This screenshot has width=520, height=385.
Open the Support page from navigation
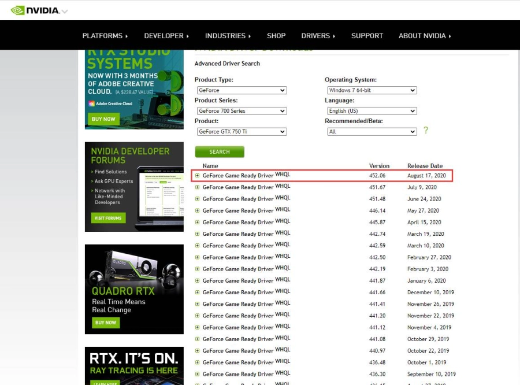[367, 36]
